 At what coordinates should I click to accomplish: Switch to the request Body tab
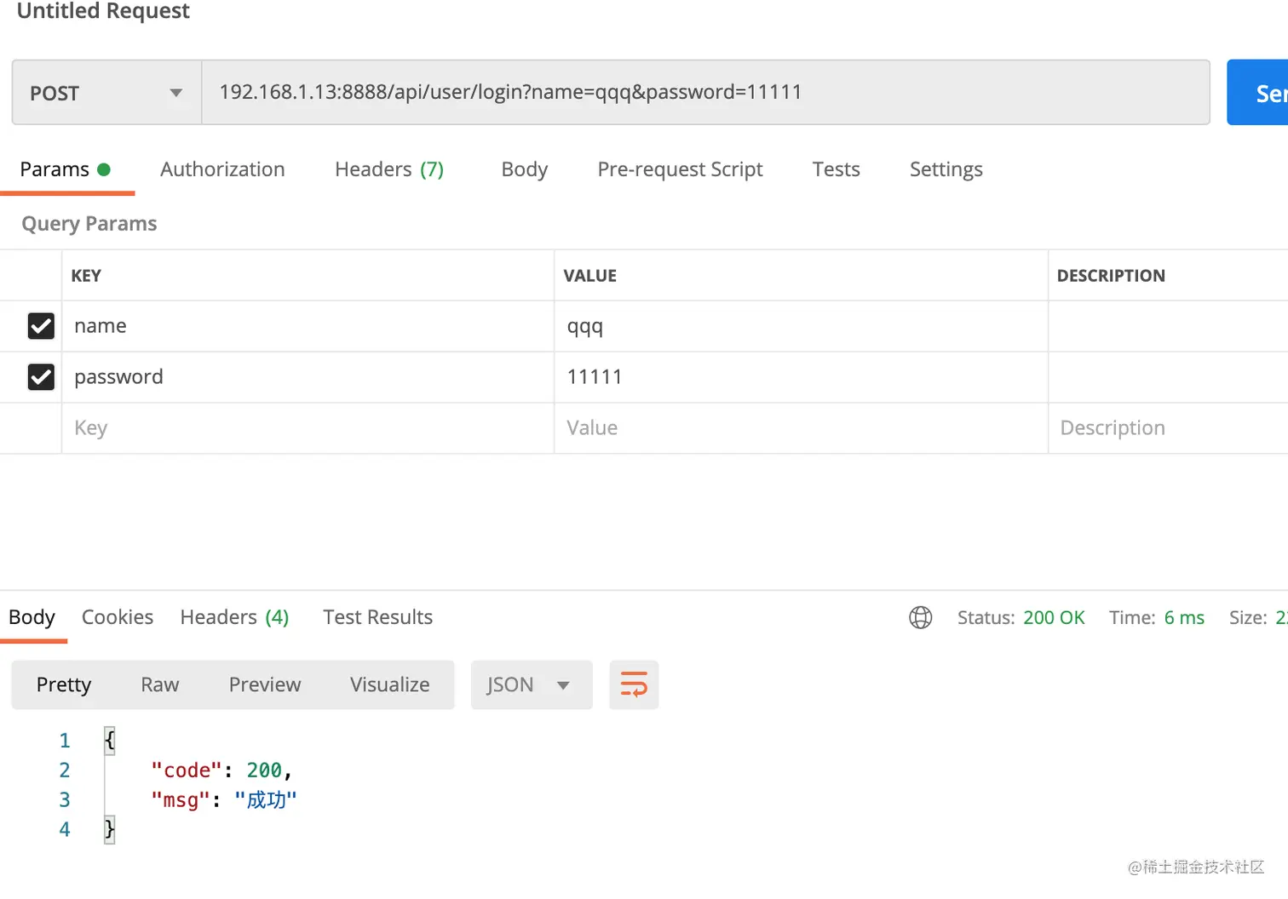524,169
